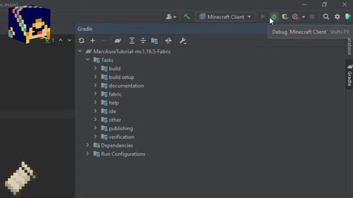Click the inspection count indicator showing 1
This screenshot has width=353, height=198.
(x=50, y=41)
